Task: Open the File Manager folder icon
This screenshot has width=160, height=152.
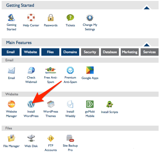Action: pyautogui.click(x=12, y=138)
